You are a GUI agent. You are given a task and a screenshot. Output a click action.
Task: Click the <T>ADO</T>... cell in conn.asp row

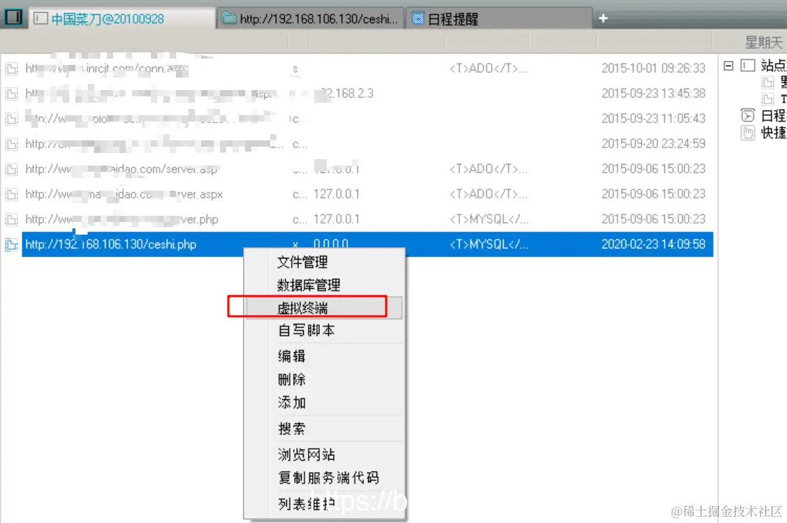coord(488,68)
